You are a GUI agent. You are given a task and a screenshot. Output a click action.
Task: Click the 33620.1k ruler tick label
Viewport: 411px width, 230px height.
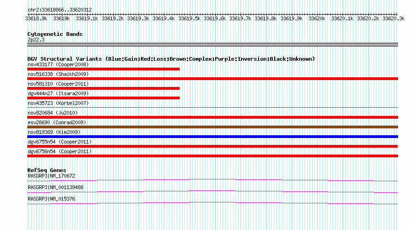pyautogui.click(x=342, y=18)
